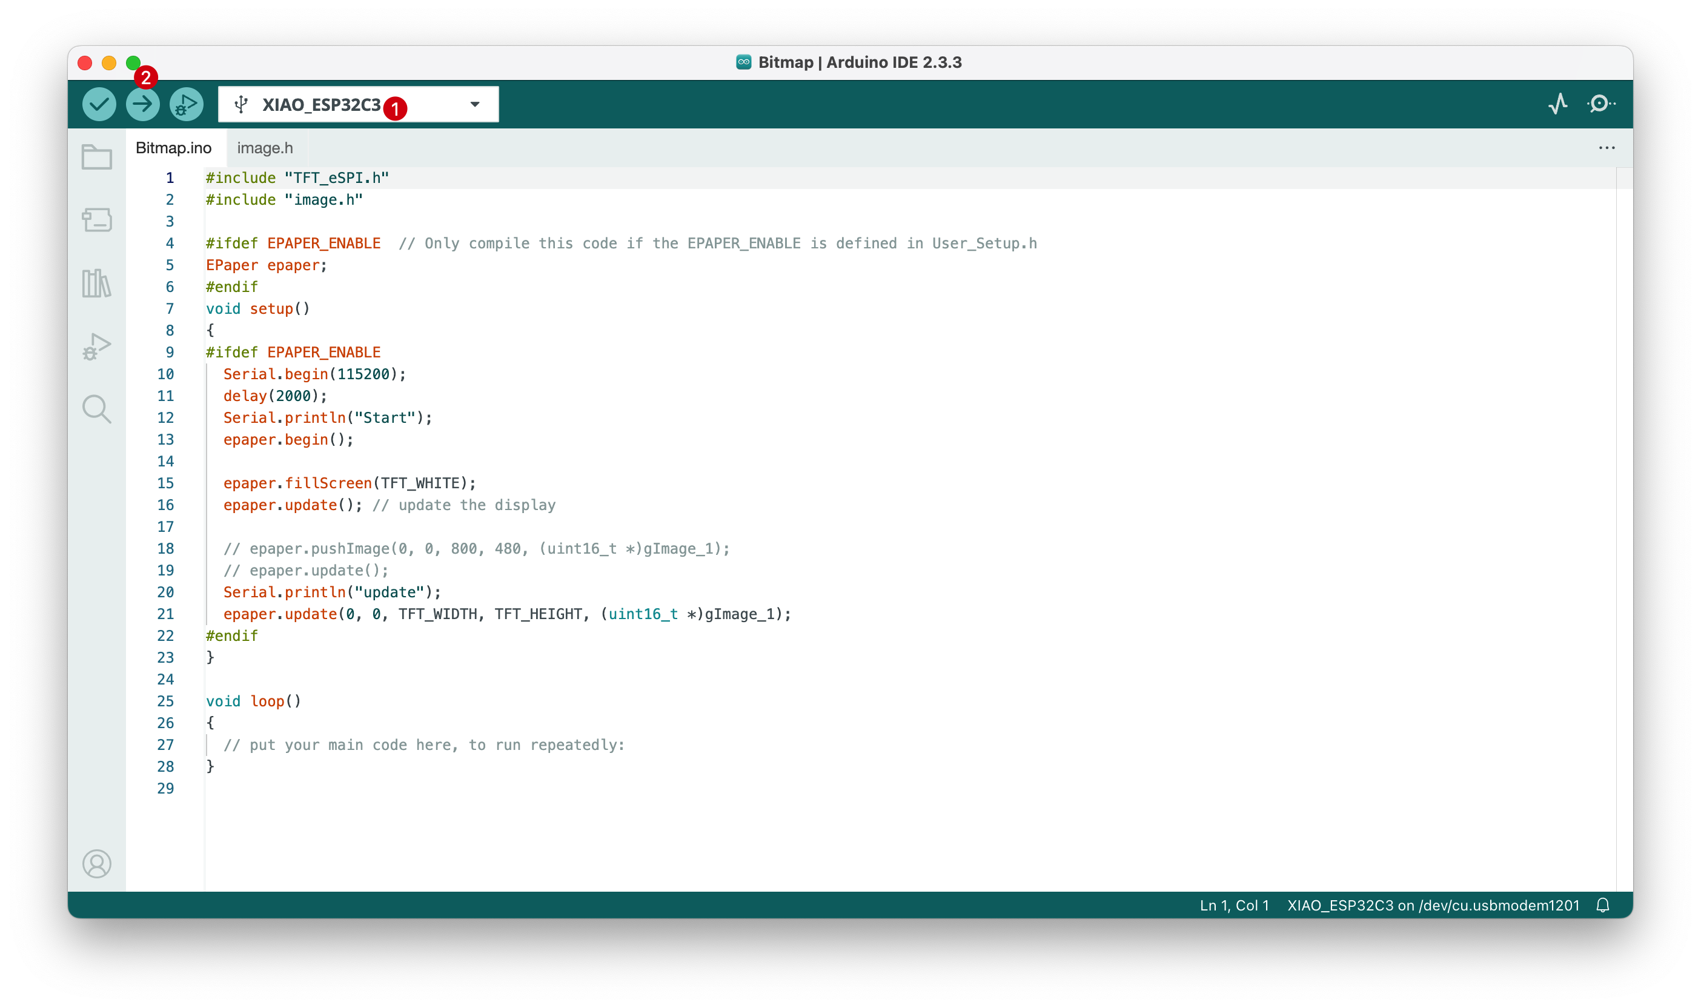1701x1008 pixels.
Task: Click the USB icon in board selector
Action: click(241, 105)
